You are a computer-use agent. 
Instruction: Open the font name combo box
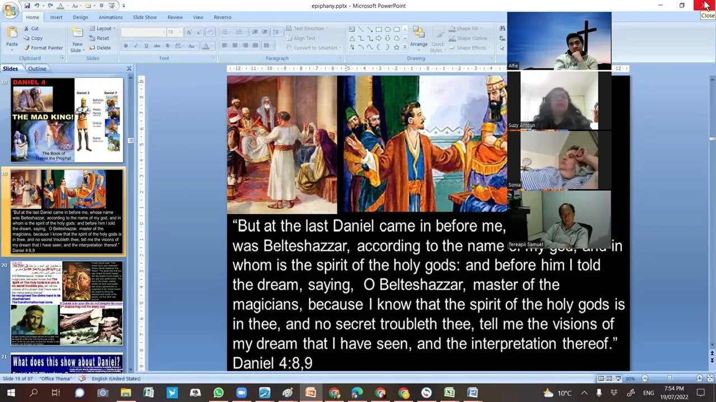[x=143, y=32]
